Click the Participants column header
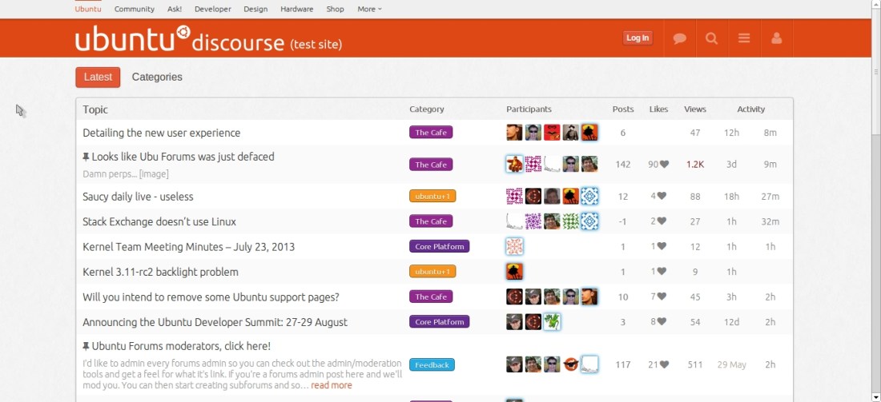This screenshot has height=402, width=881. coord(529,109)
